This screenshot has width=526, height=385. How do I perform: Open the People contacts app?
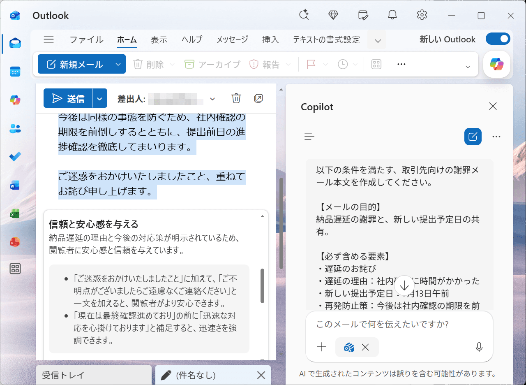(x=15, y=128)
